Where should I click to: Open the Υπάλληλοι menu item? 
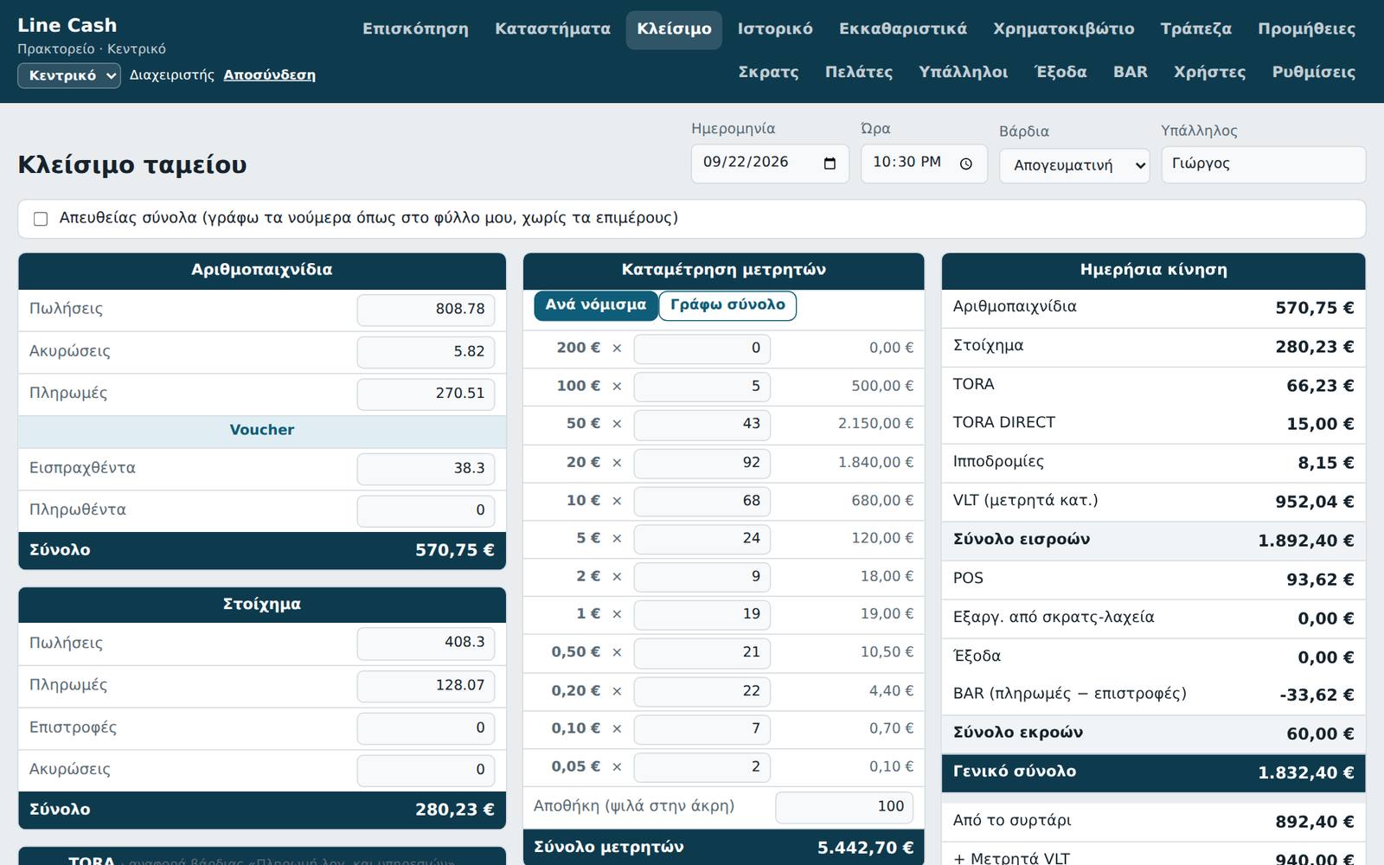(964, 73)
